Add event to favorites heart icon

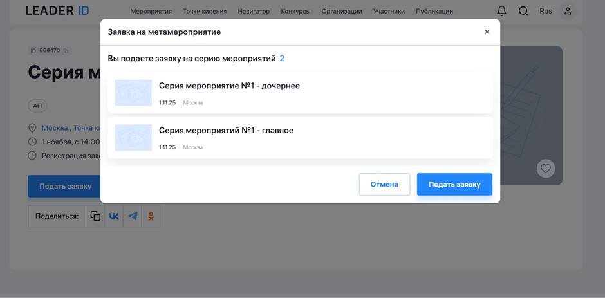click(546, 169)
